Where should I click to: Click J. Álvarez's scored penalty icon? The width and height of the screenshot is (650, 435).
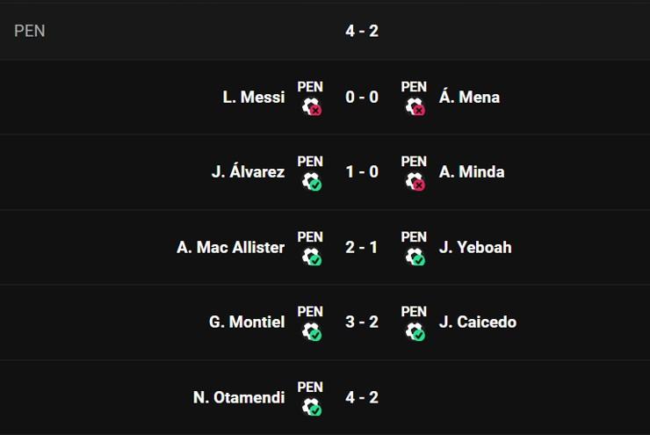311,181
